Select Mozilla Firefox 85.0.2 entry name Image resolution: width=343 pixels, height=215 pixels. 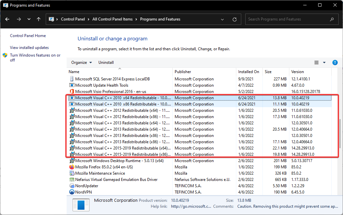coord(104,167)
